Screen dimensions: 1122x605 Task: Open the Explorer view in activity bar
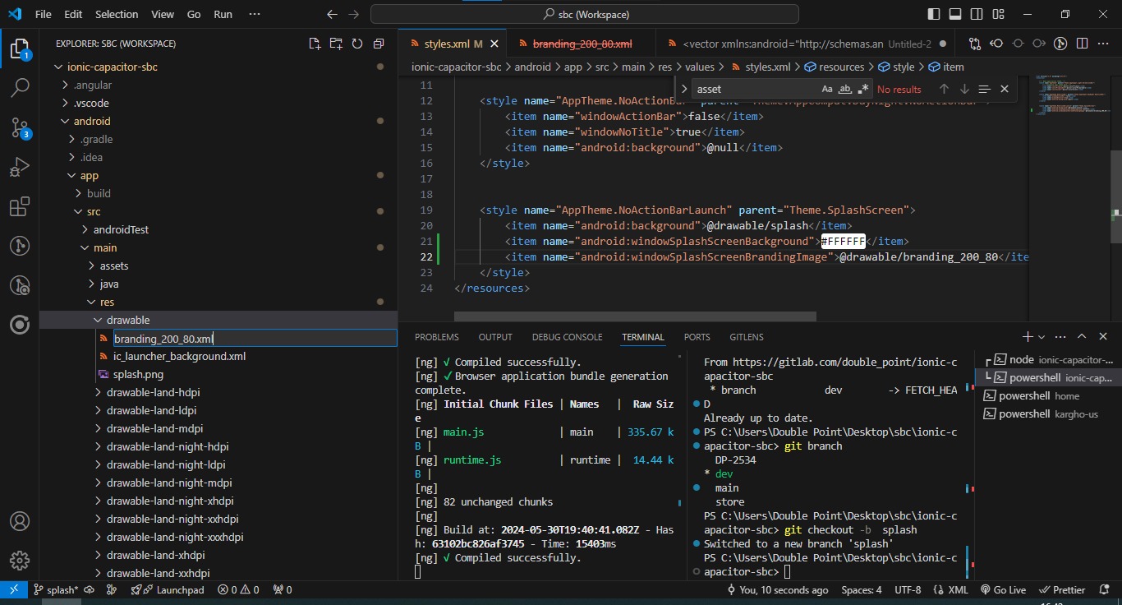[x=20, y=48]
